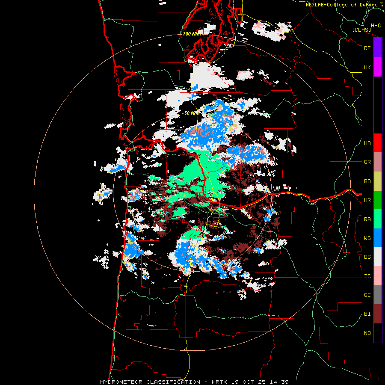385x385 pixels.
Task: Click the GC legend label
Action: tap(367, 295)
